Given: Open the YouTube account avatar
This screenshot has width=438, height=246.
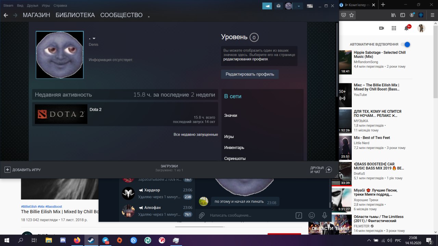Looking at the screenshot, I should (421, 28).
